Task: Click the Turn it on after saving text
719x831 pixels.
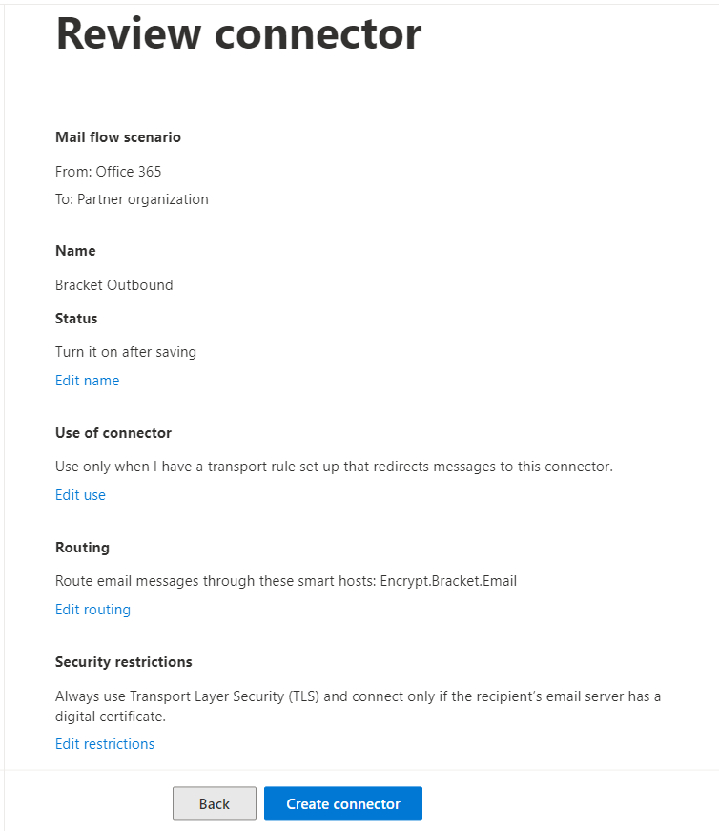Action: (x=126, y=352)
